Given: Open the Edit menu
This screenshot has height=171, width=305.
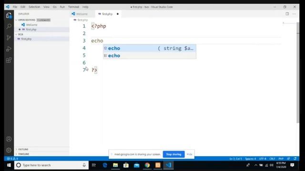Looking at the screenshot, I should tap(23, 7).
